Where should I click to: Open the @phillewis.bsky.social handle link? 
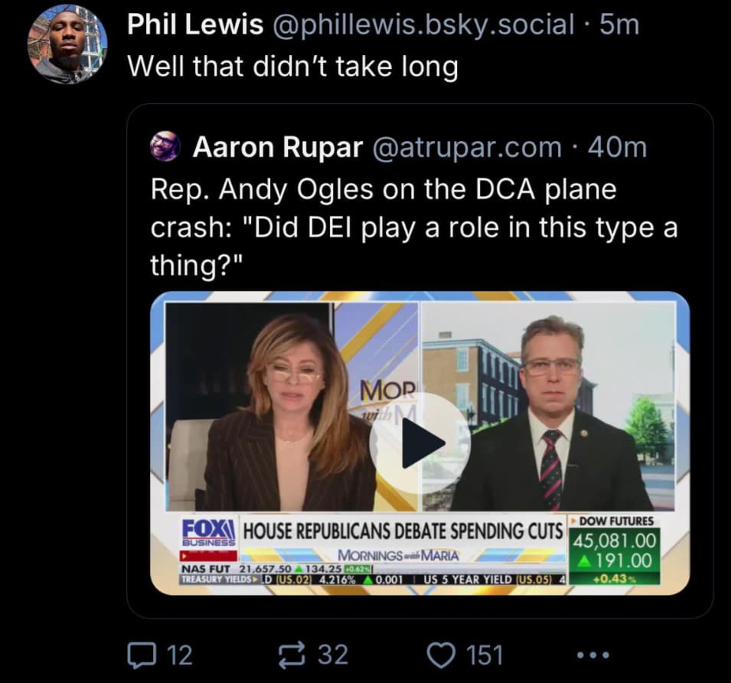422,25
